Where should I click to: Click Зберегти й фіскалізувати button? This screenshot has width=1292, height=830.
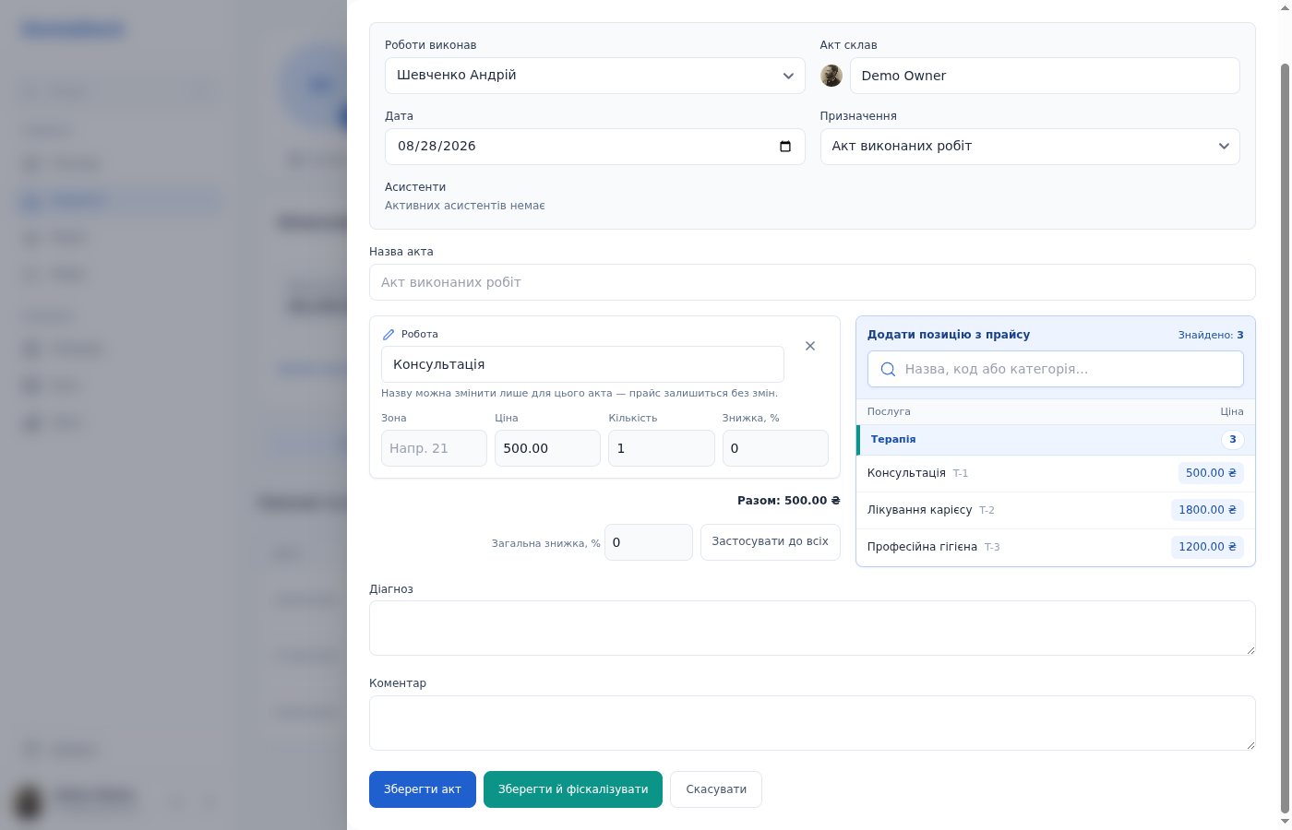[x=573, y=789]
